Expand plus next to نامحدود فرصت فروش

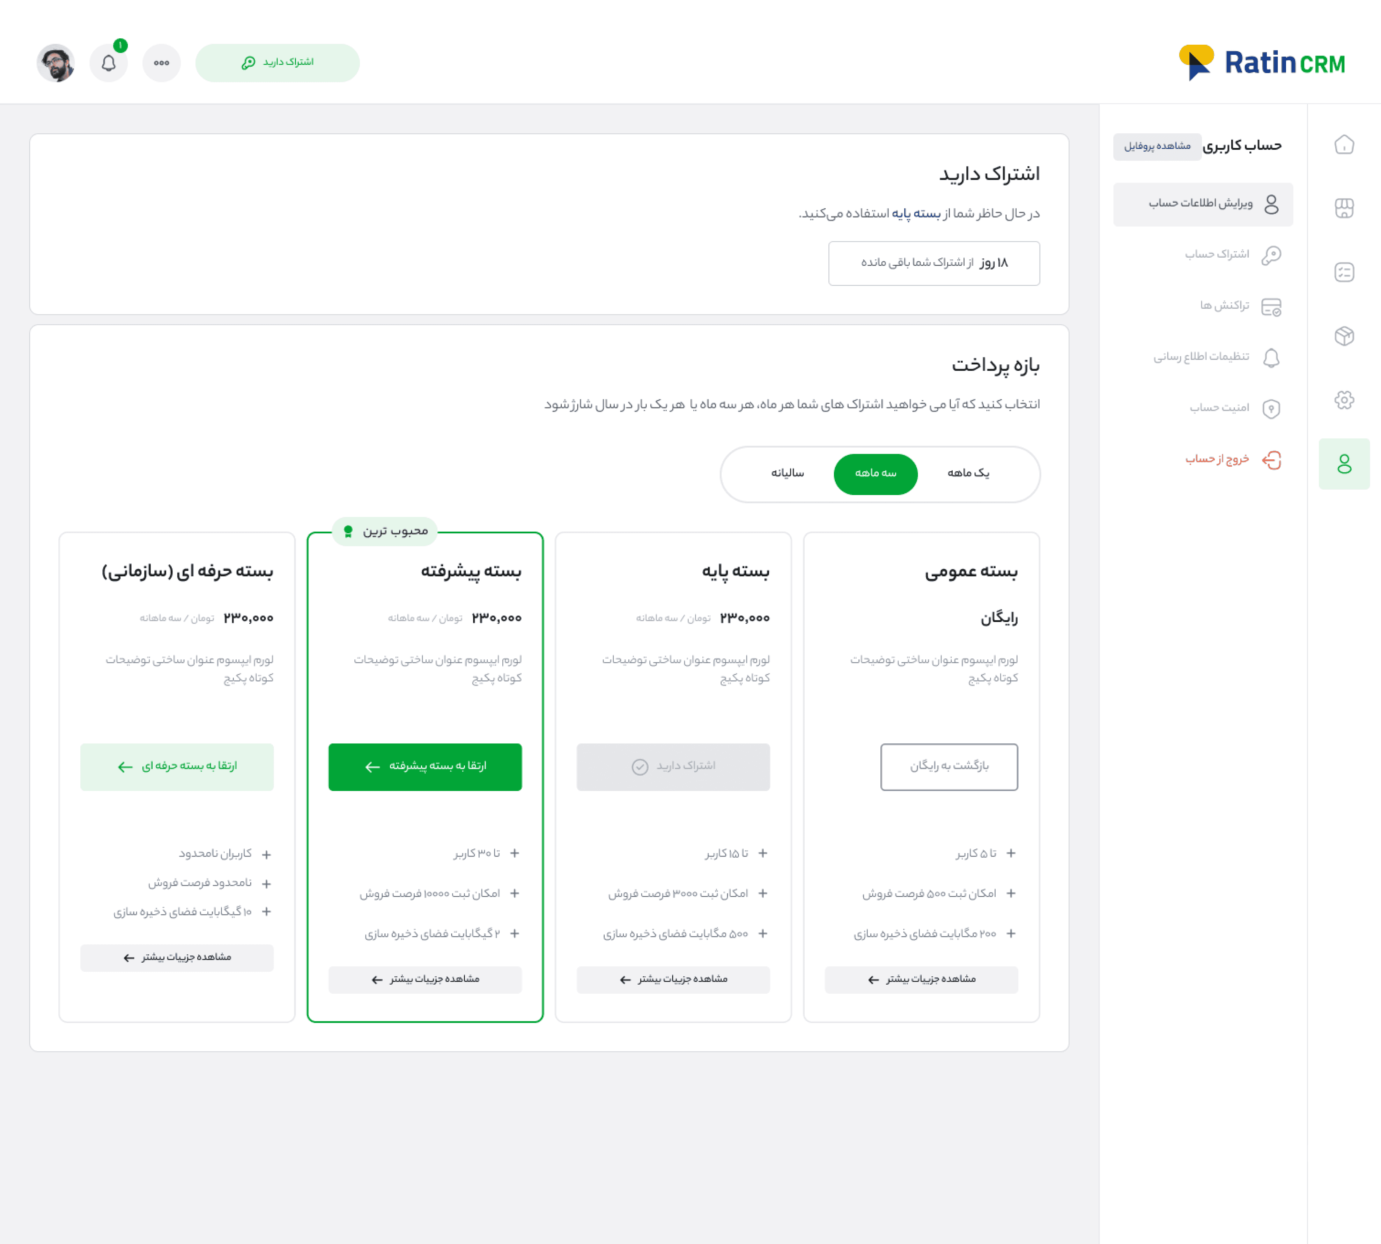267,884
